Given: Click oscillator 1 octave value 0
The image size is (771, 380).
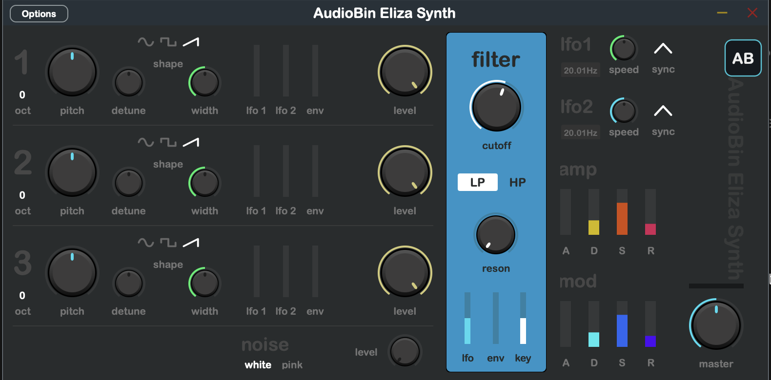Looking at the screenshot, I should coord(22,95).
